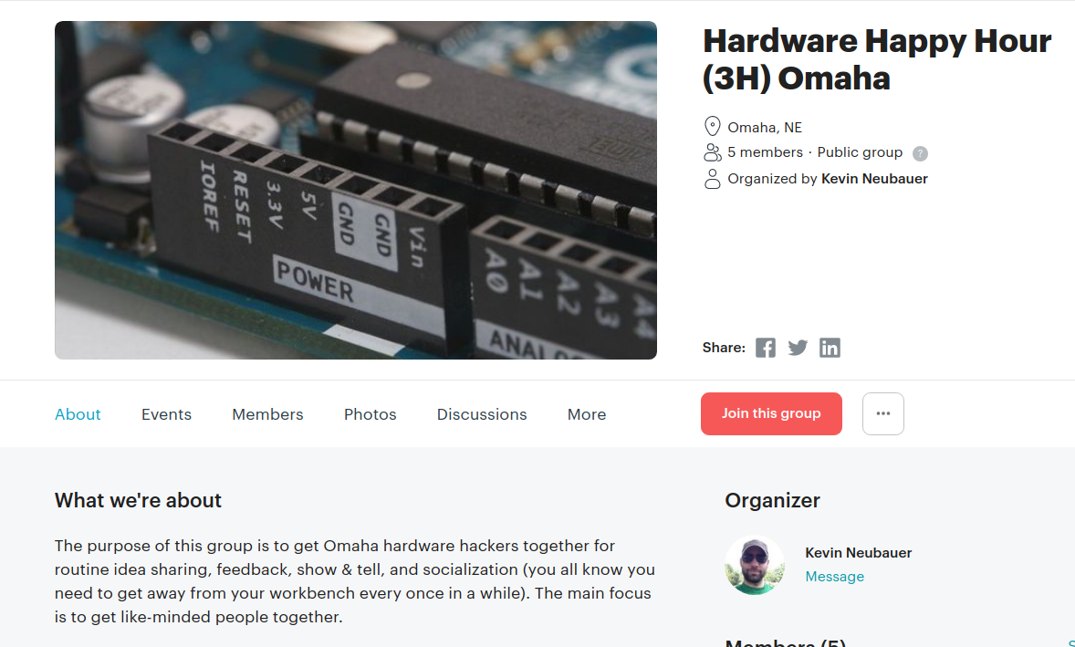The height and width of the screenshot is (647, 1075).
Task: Message organizer Kevin Neubauer
Action: pyautogui.click(x=834, y=577)
